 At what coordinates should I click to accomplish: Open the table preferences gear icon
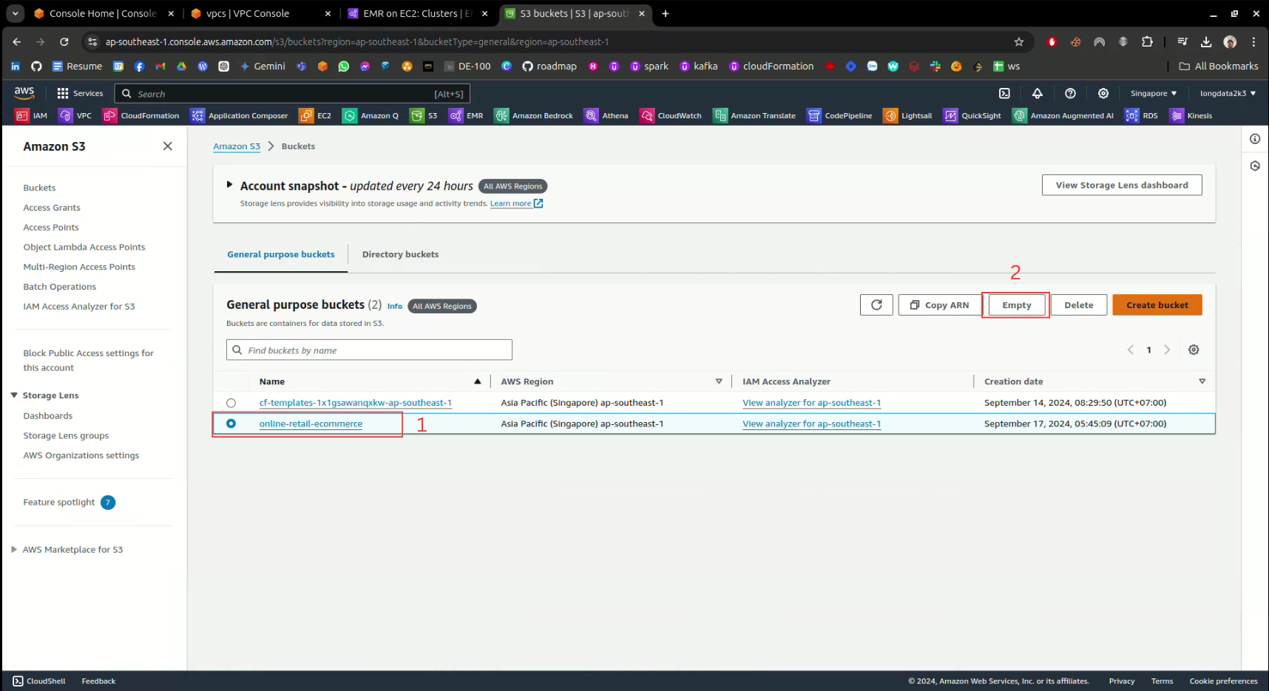(x=1194, y=350)
